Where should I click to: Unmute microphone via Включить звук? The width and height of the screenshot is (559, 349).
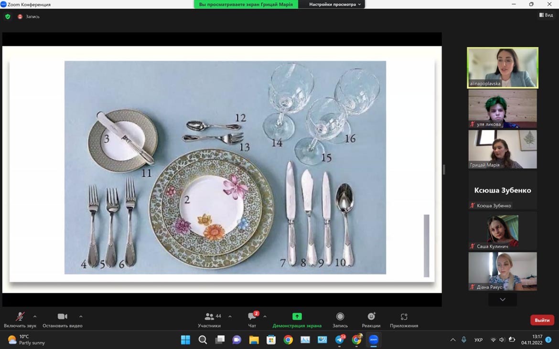pyautogui.click(x=21, y=320)
